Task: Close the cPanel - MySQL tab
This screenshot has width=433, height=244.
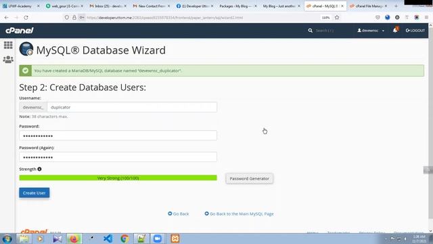Action: coord(342,6)
